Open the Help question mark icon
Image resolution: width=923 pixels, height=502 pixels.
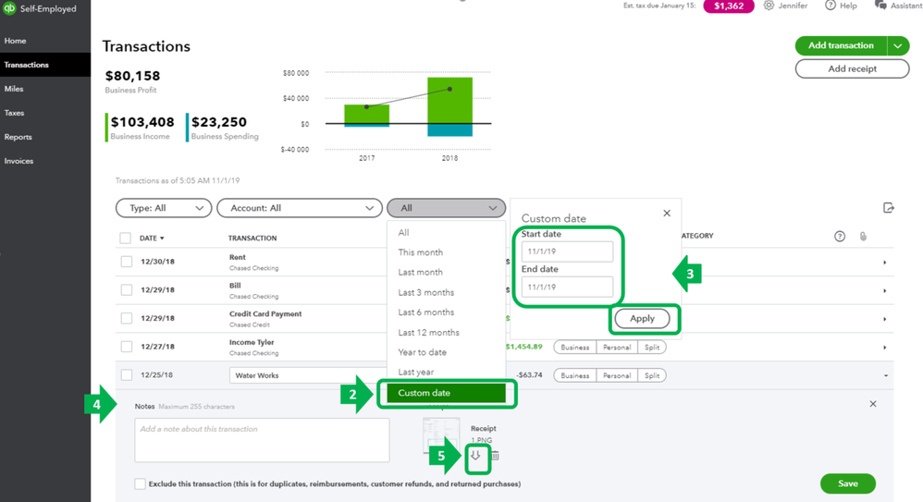tap(830, 6)
